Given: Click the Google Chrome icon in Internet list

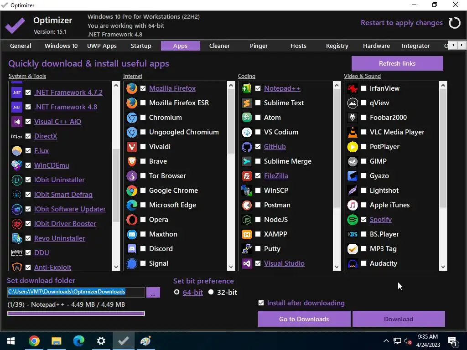Looking at the screenshot, I should pos(132,190).
